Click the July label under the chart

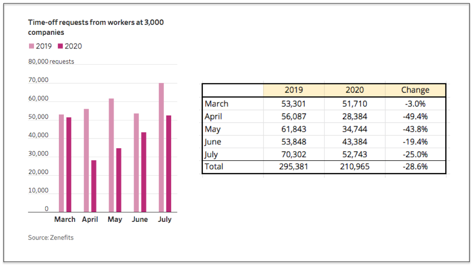pos(164,220)
